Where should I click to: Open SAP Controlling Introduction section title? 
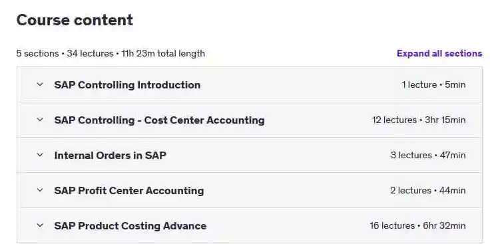point(127,85)
